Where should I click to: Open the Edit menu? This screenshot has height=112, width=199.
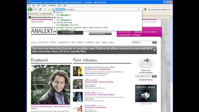tap(34, 6)
